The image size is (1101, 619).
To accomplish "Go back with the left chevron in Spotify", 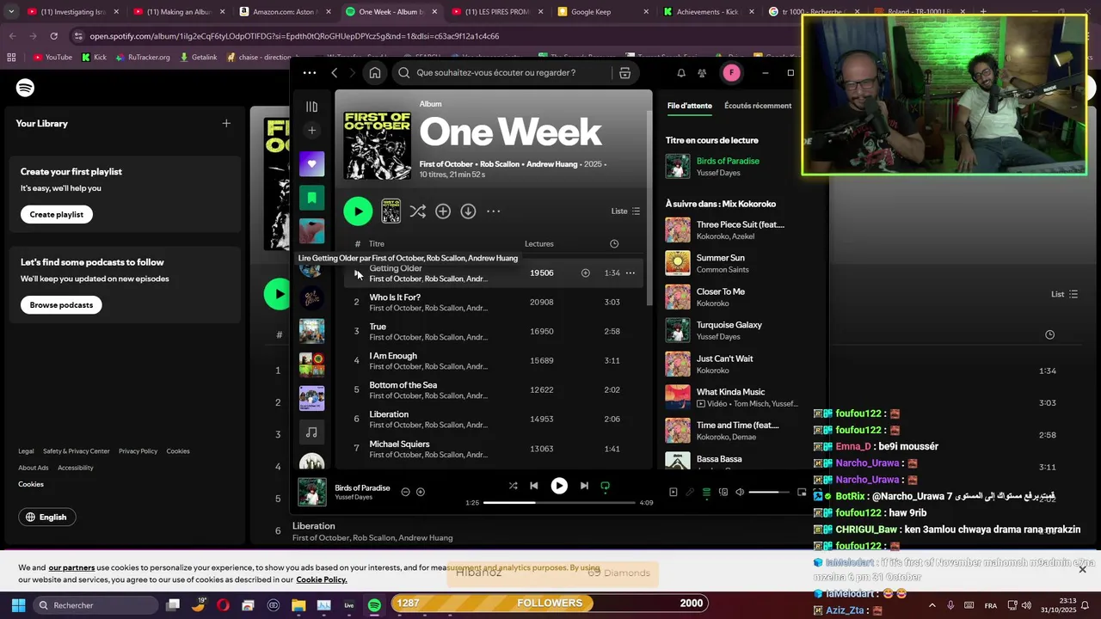I will click(335, 73).
